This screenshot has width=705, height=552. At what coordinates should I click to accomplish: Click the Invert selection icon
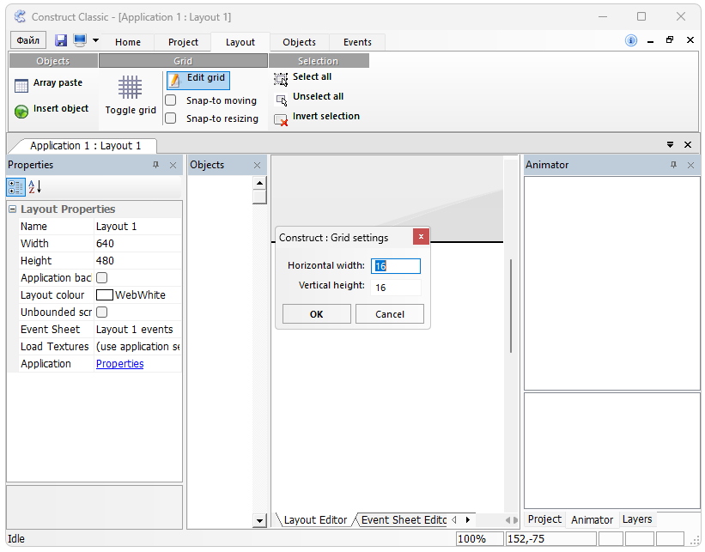pyautogui.click(x=281, y=119)
